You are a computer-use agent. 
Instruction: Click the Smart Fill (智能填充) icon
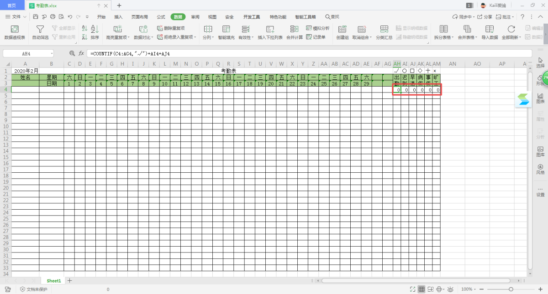[x=226, y=30]
